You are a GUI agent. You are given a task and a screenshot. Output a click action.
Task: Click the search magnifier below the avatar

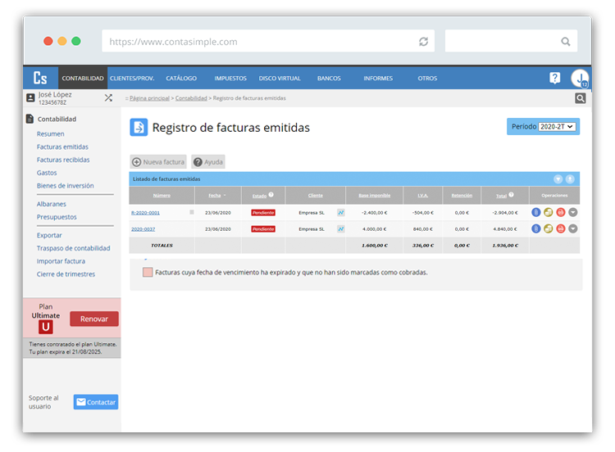580,98
